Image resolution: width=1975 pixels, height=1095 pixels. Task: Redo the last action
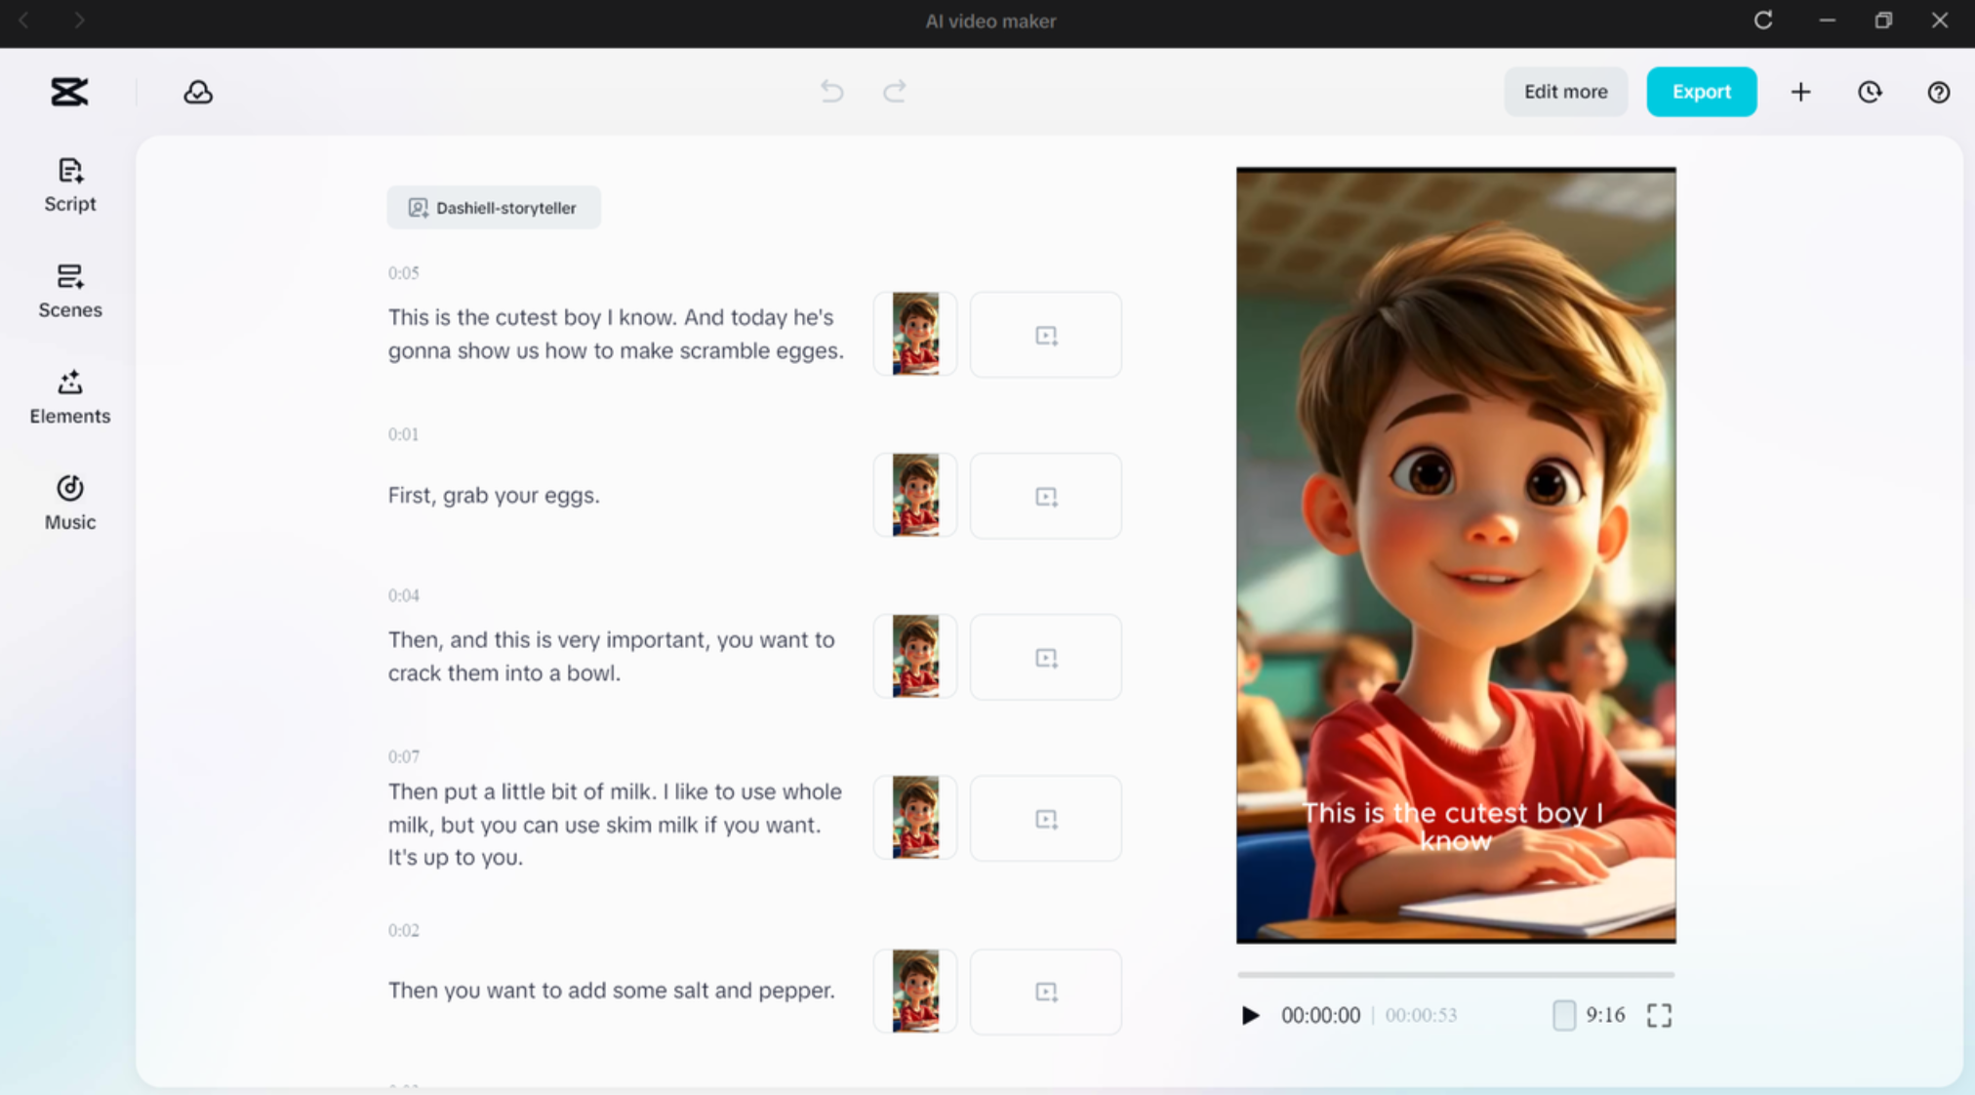[894, 92]
